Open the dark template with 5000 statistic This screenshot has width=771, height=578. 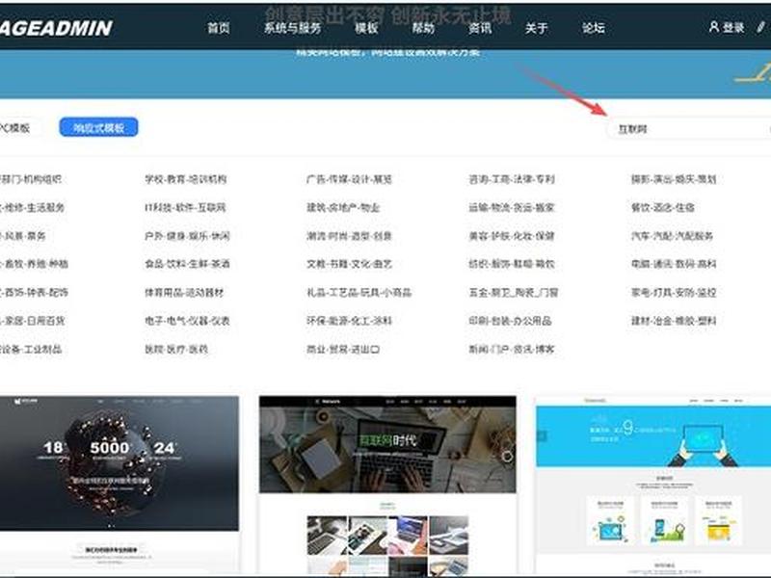point(120,485)
